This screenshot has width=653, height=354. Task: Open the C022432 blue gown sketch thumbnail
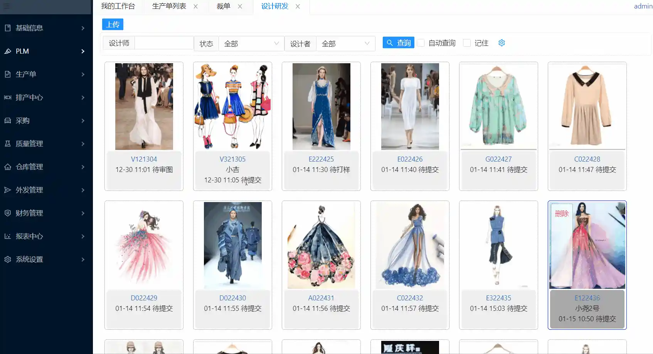[x=410, y=245]
